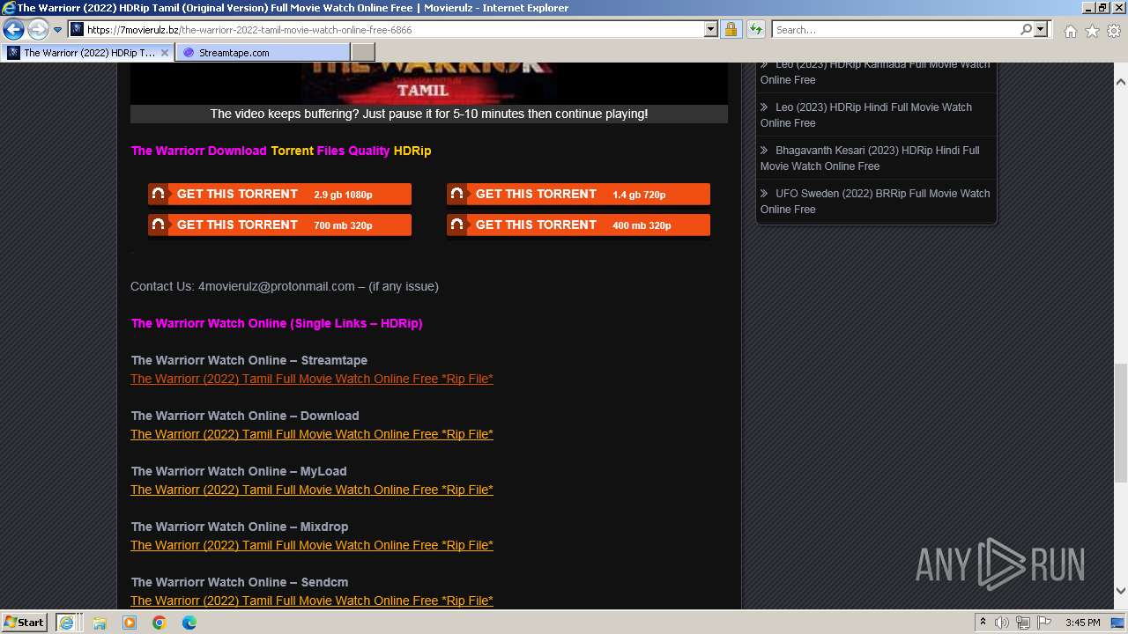Click the network tray icon
The image size is (1128, 634).
coord(1023,623)
